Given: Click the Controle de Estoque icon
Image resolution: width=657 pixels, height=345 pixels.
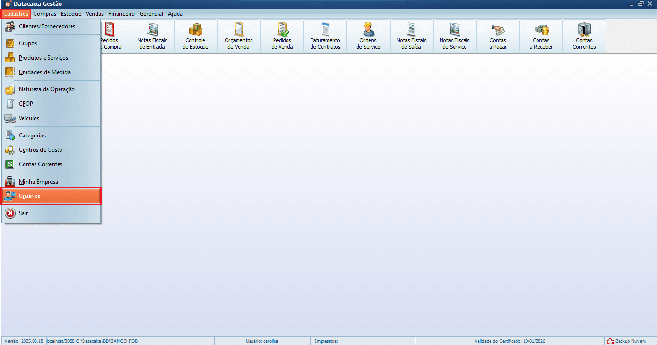Looking at the screenshot, I should (x=195, y=36).
